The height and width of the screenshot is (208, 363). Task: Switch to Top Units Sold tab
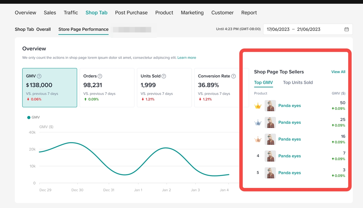tap(298, 83)
